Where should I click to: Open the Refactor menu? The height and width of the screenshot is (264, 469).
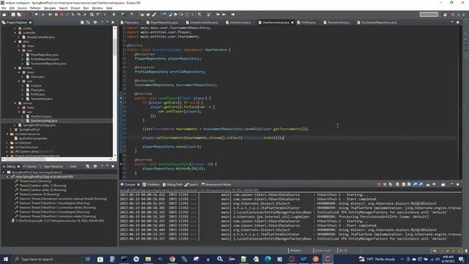click(35, 8)
